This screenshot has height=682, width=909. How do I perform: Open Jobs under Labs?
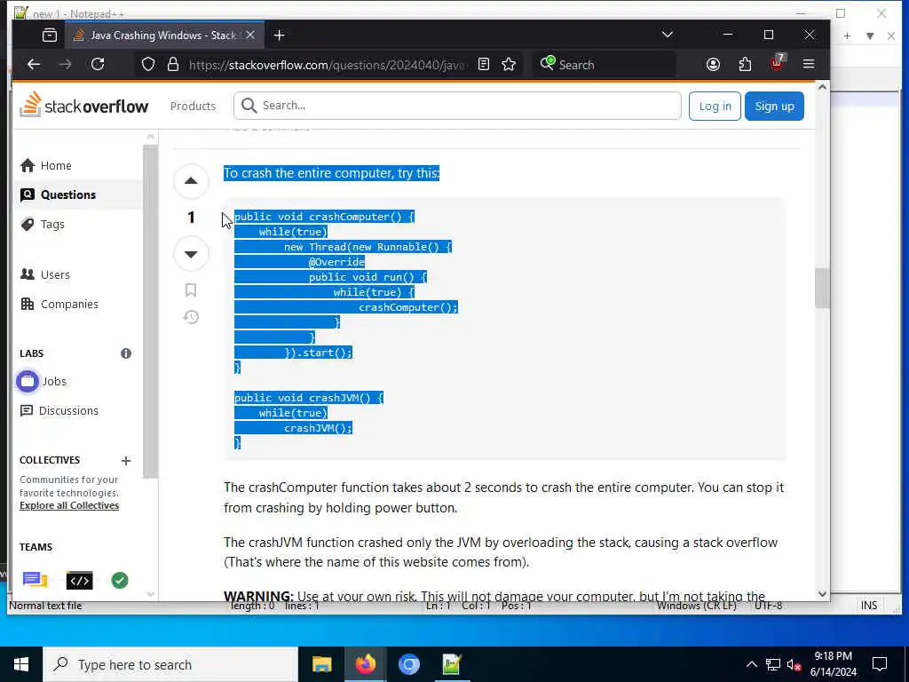click(x=54, y=382)
